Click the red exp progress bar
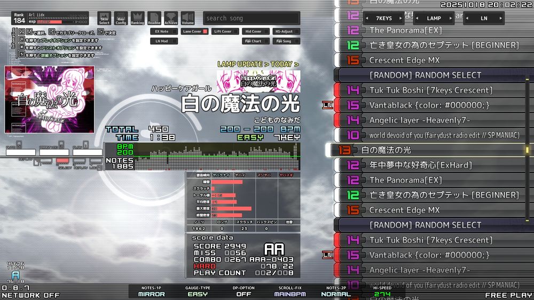 click(x=49, y=22)
